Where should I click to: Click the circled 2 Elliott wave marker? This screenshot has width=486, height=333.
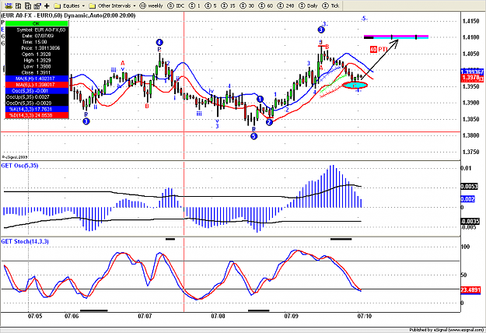point(269,122)
